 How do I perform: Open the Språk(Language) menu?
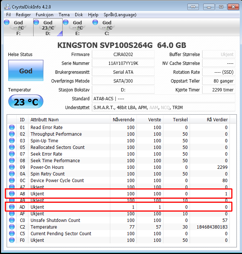120,15
